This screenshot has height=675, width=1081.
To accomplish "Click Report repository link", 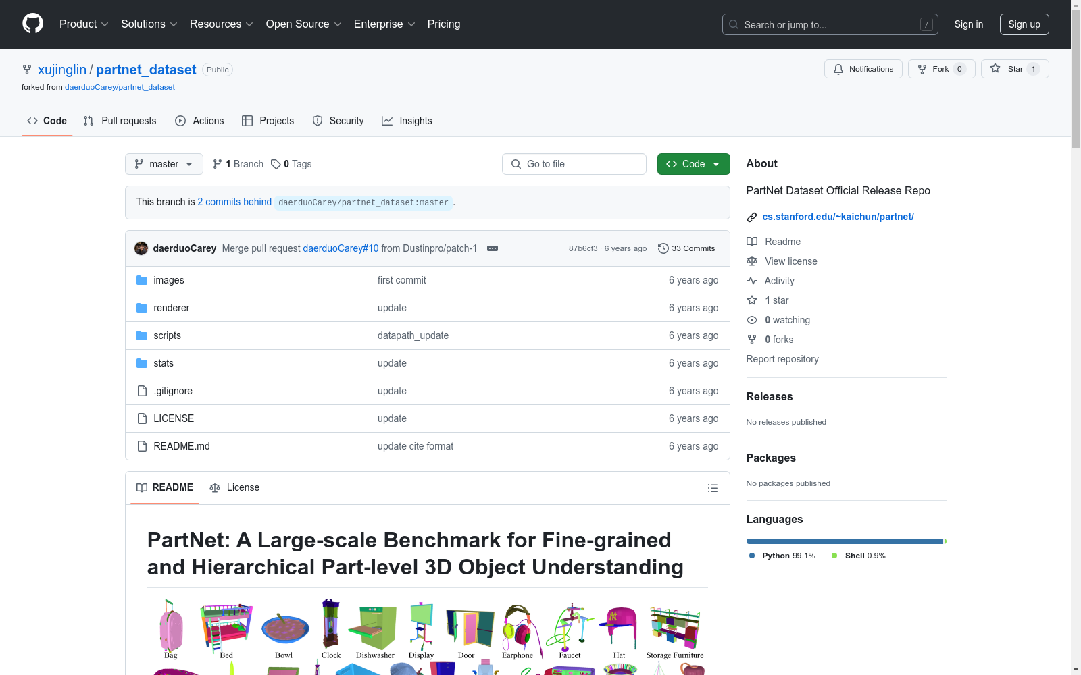I will (x=782, y=359).
